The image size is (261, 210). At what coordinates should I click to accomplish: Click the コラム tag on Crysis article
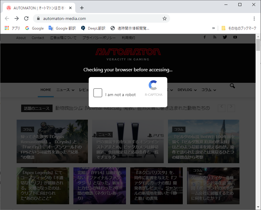[x=27, y=129]
